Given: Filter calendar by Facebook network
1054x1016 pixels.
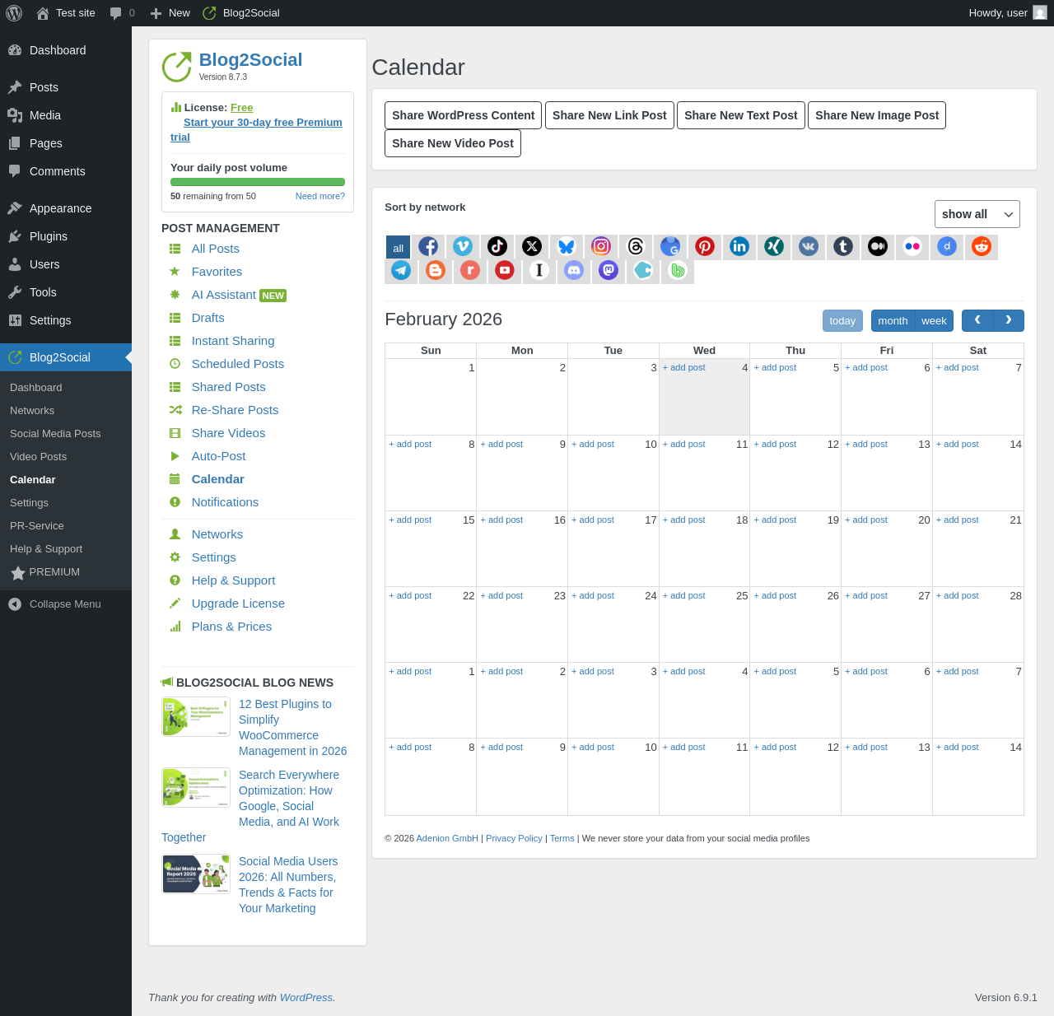Looking at the screenshot, I should click(428, 246).
